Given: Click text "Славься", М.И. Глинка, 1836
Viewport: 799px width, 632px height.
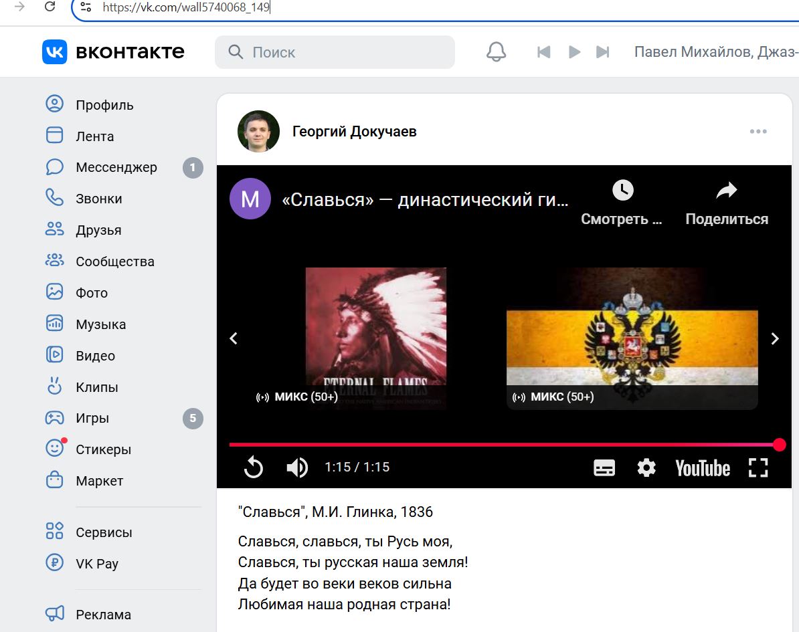Looking at the screenshot, I should pos(335,512).
